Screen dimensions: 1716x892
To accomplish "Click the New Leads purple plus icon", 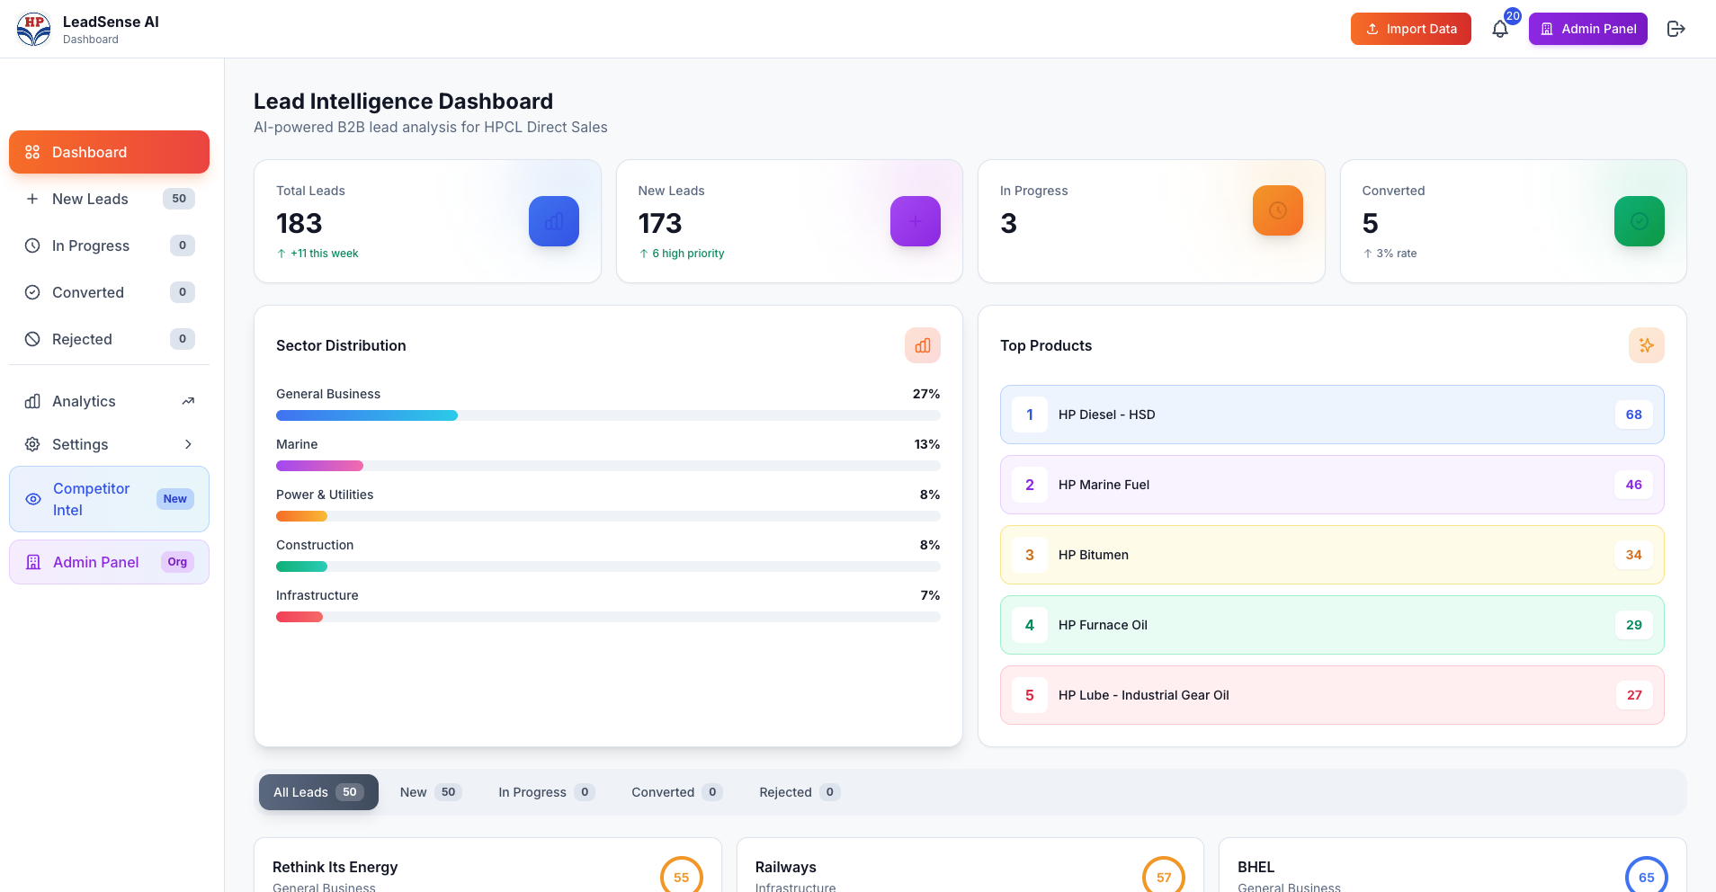I will pyautogui.click(x=916, y=221).
